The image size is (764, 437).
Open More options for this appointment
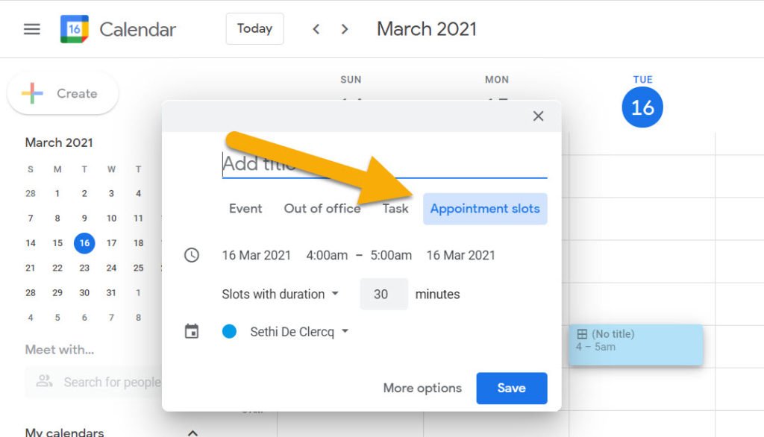pyautogui.click(x=422, y=388)
